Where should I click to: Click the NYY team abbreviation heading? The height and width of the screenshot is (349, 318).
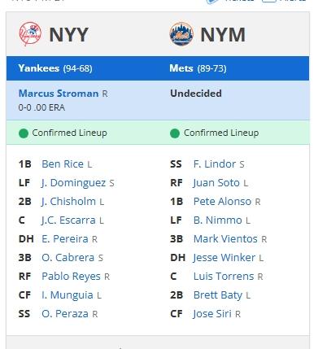(x=69, y=35)
